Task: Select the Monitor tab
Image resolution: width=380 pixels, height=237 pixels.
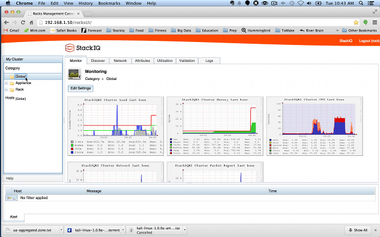Action: [x=75, y=61]
